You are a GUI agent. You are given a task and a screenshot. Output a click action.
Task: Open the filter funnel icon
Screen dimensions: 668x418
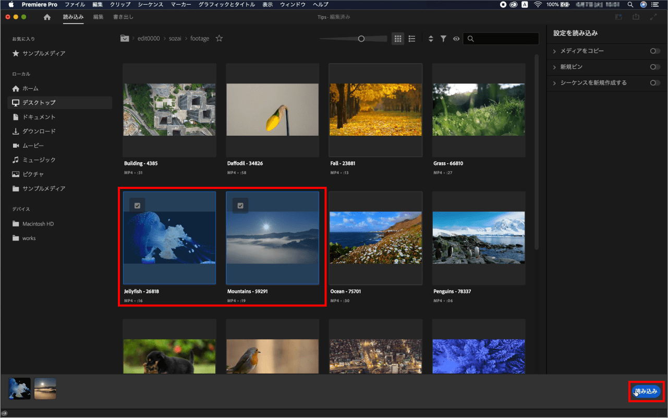point(443,39)
